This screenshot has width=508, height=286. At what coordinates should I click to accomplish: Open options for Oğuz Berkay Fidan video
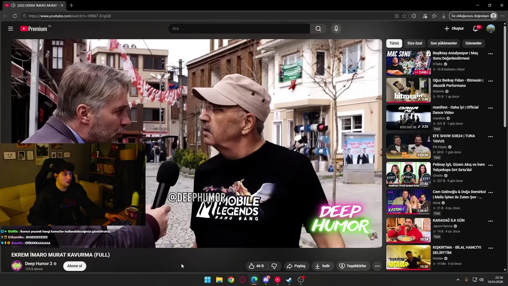491,81
